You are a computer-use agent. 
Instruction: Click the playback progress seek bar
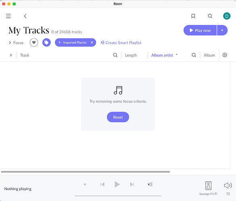118,196
